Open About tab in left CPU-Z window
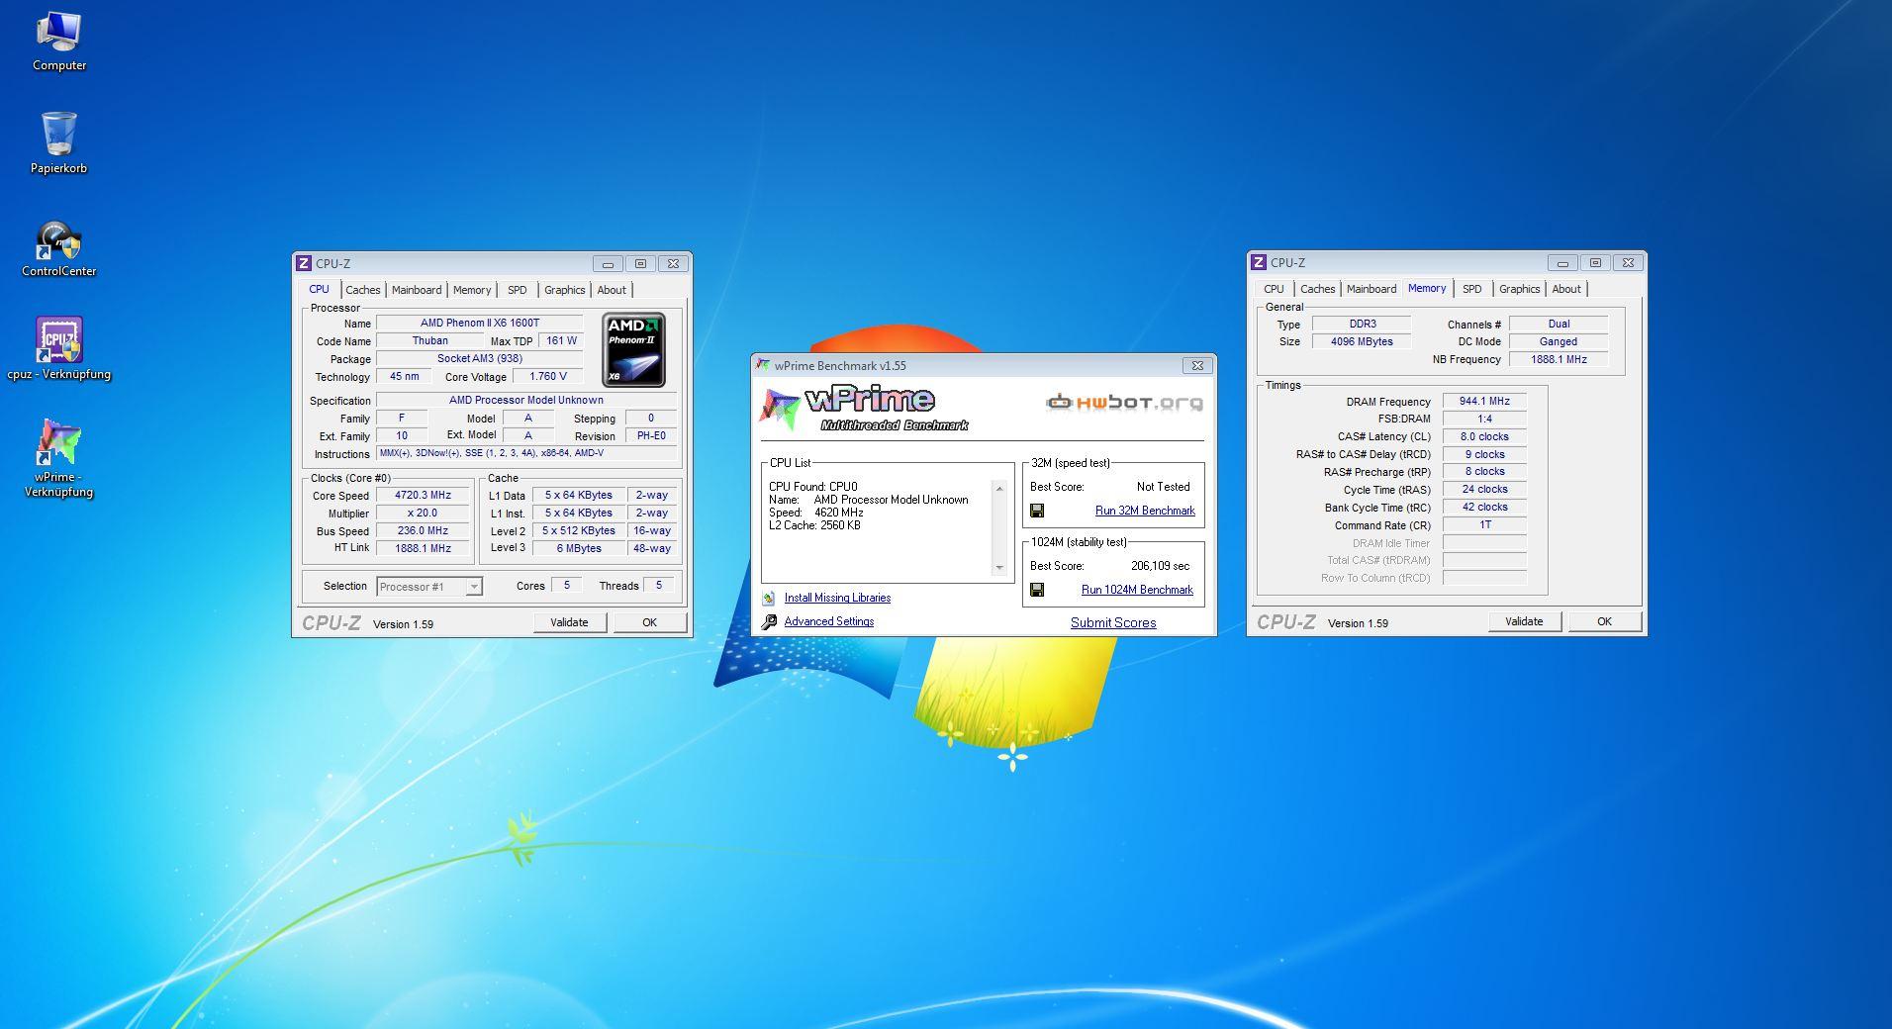Image resolution: width=1892 pixels, height=1029 pixels. [612, 290]
